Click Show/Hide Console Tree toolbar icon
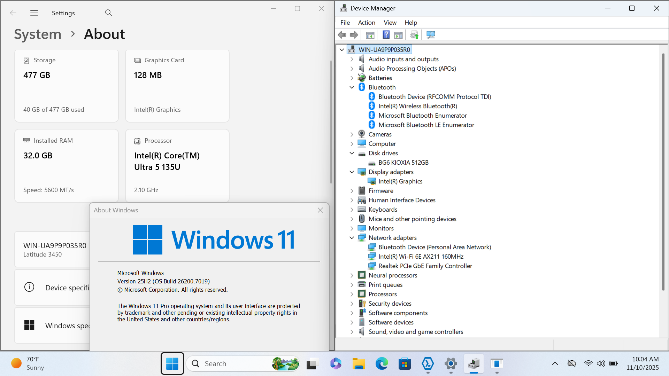The width and height of the screenshot is (669, 376). [x=370, y=35]
